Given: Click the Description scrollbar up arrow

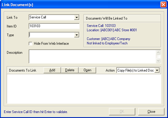Looking at the screenshot, I should (x=158, y=53).
